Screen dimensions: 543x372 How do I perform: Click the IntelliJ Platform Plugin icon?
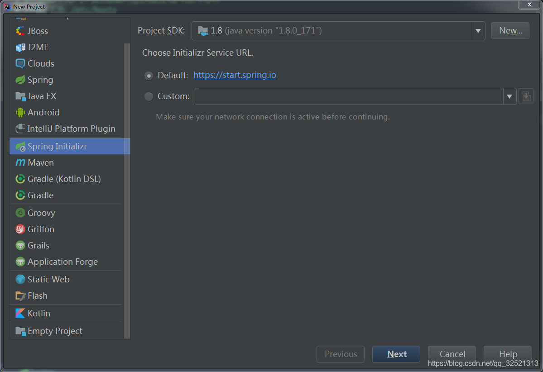(x=20, y=129)
